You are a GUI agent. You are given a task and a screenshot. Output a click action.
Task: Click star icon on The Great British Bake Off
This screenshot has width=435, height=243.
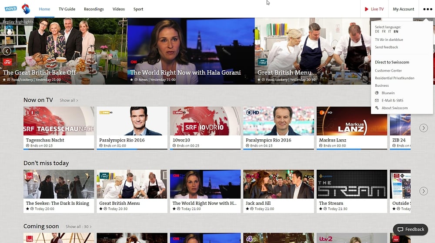click(4, 80)
